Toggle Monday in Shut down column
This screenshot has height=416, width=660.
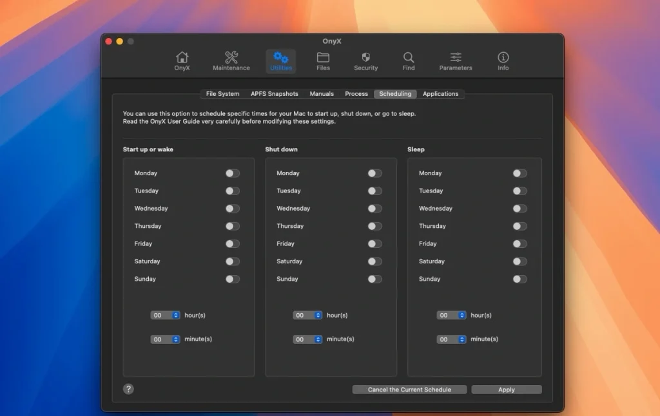pyautogui.click(x=374, y=173)
